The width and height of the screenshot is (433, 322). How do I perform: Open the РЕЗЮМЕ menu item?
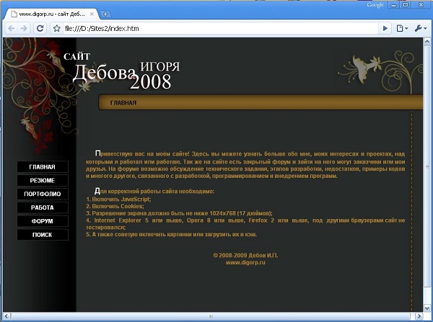43,181
